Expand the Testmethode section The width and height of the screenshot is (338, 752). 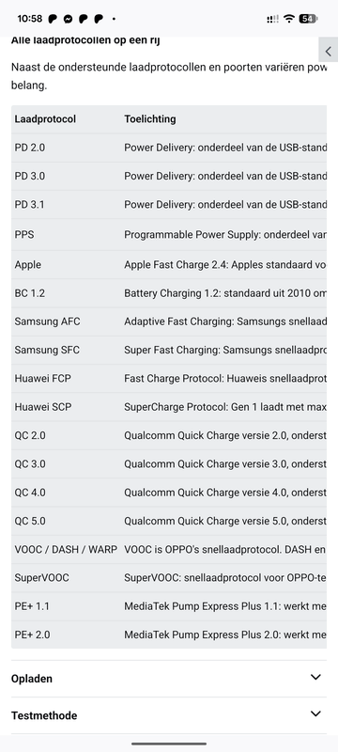pyautogui.click(x=169, y=715)
